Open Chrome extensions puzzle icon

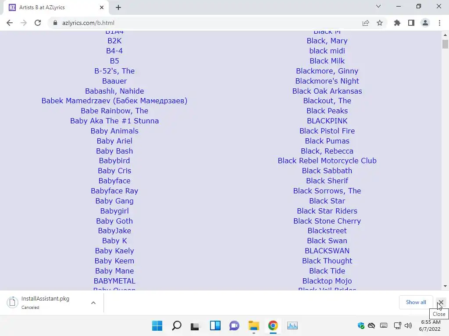coord(397,23)
